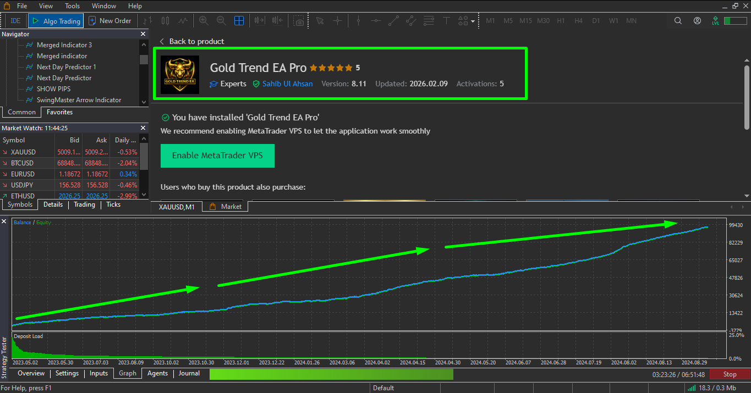Image resolution: width=751 pixels, height=393 pixels.
Task: Click the zoom out magnifier icon
Action: 221,21
